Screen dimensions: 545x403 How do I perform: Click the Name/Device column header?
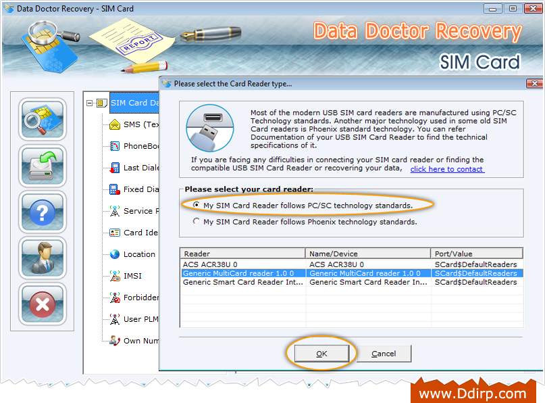pyautogui.click(x=368, y=254)
